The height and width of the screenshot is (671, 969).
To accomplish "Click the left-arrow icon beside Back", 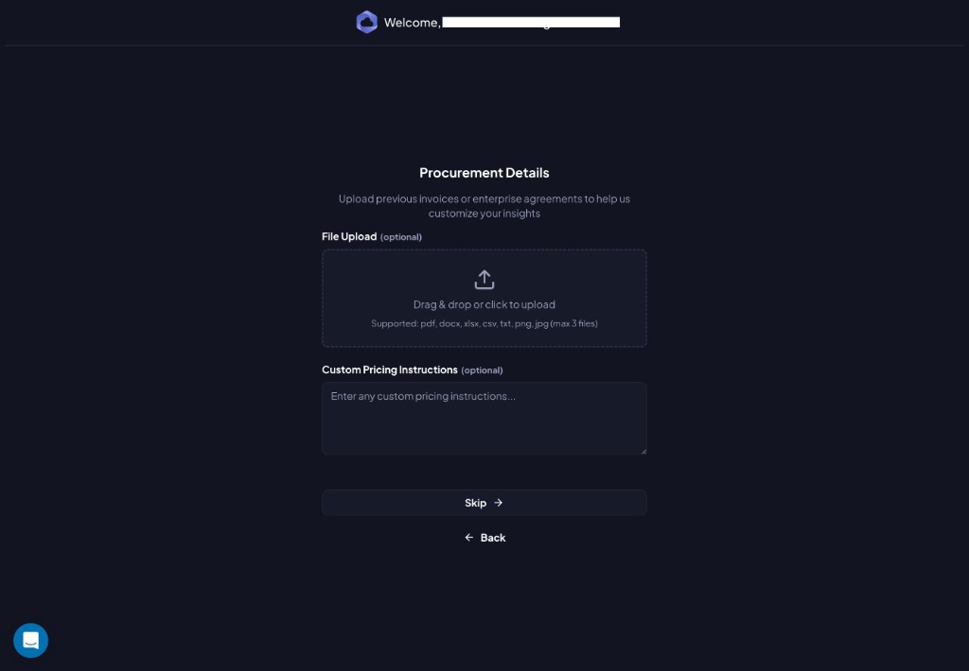I will pyautogui.click(x=469, y=537).
